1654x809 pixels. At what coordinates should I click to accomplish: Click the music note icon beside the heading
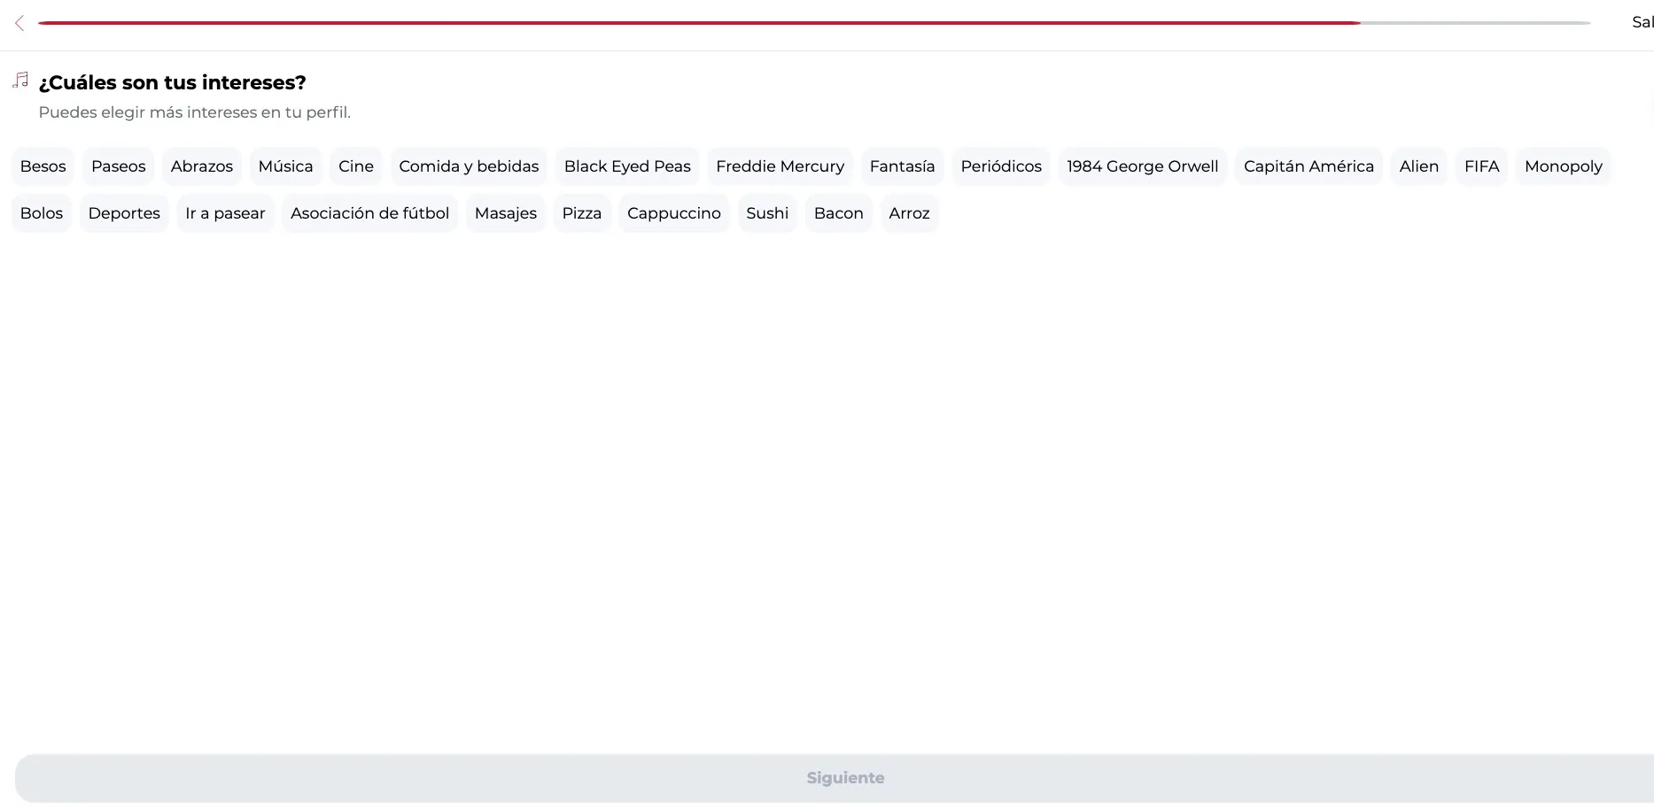[x=20, y=81]
